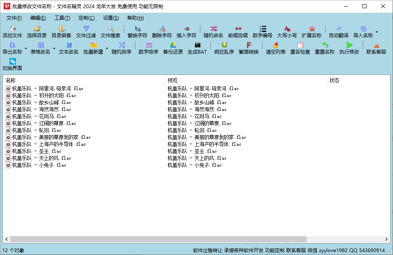Screen dimensions: 393x255
Task: Expand the dropdown arrow beside 导出名称
Action: click(x=26, y=48)
